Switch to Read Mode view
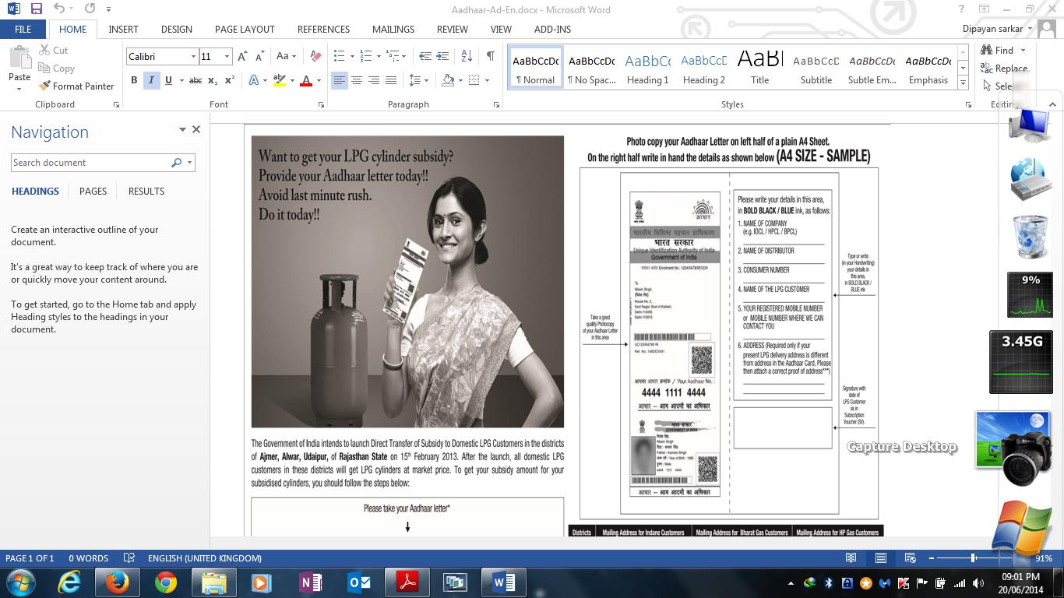 click(x=851, y=558)
